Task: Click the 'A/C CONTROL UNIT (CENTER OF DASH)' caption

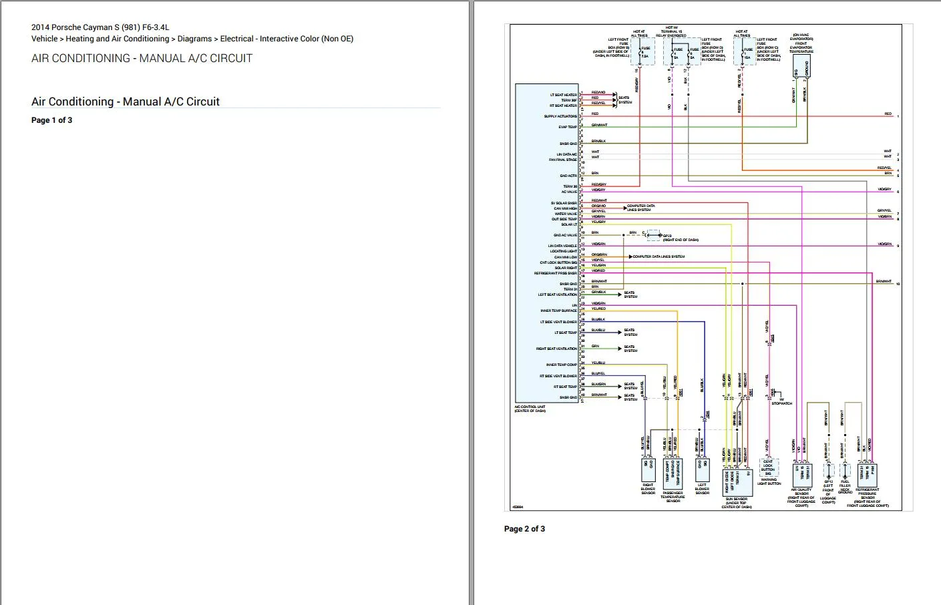Action: tap(530, 409)
